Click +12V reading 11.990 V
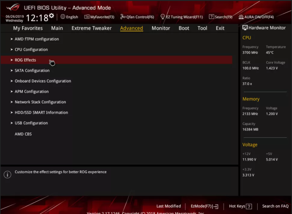The image size is (292, 214). [249, 160]
